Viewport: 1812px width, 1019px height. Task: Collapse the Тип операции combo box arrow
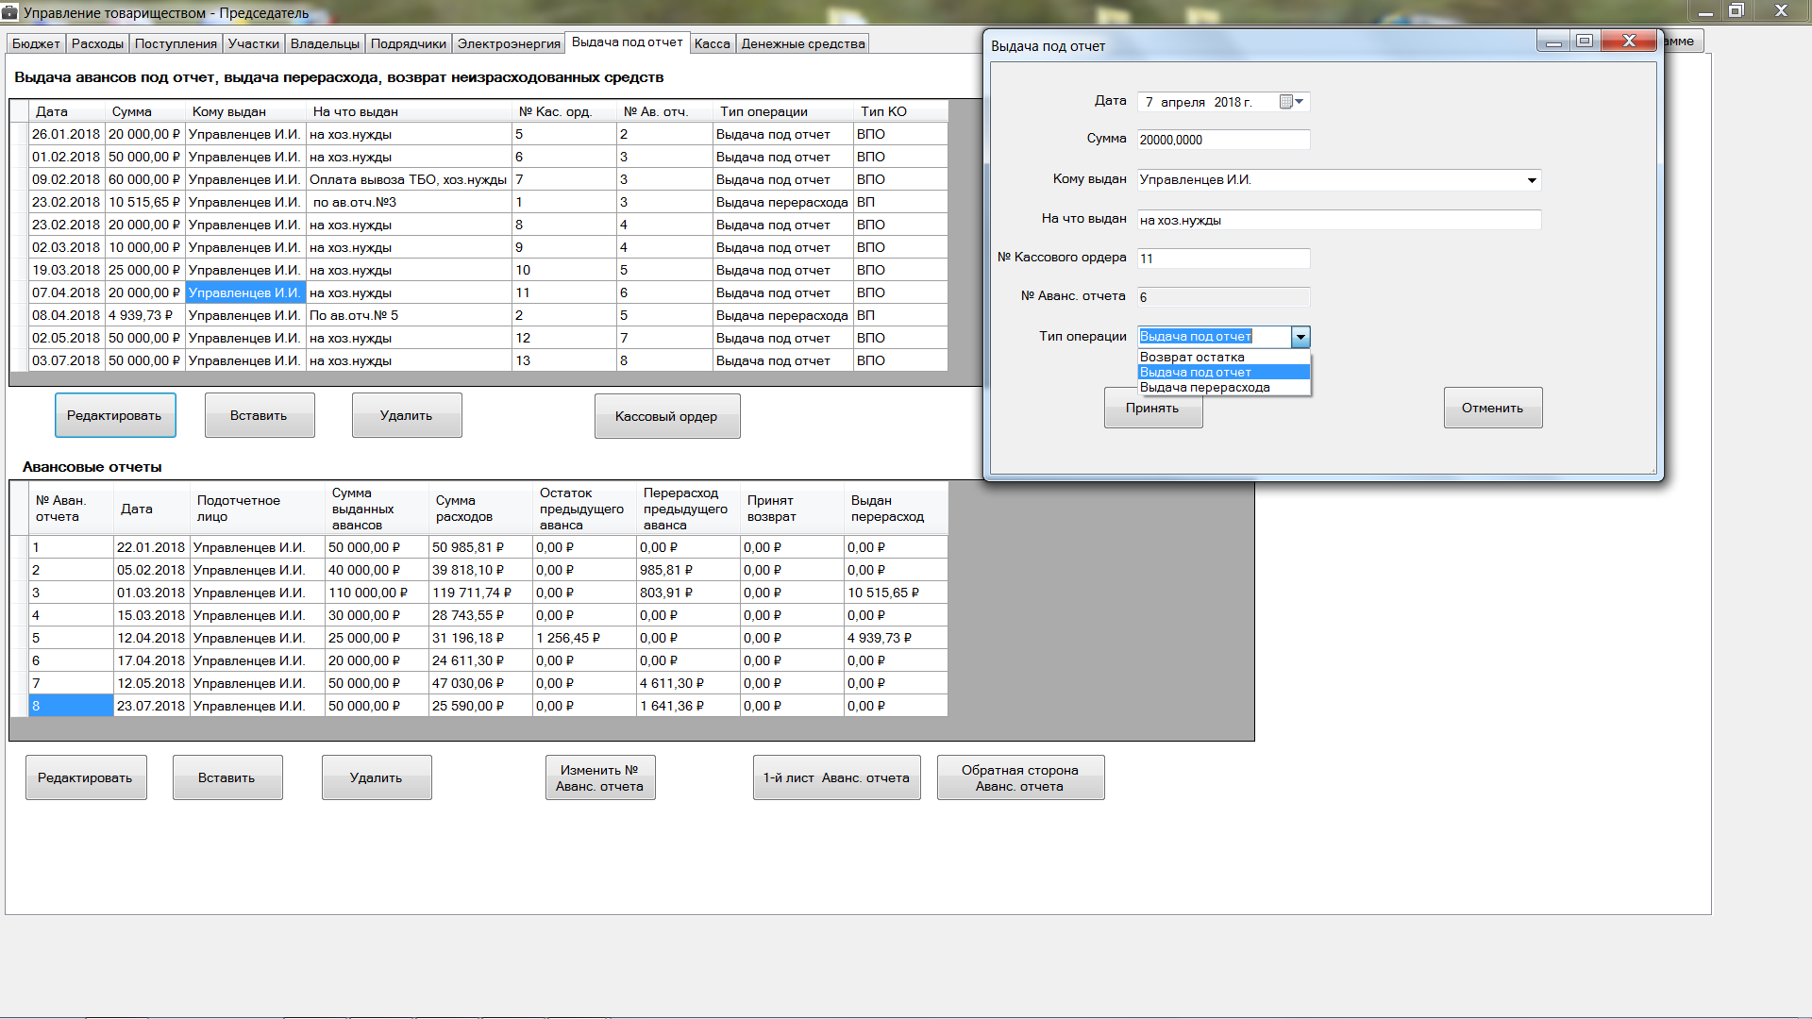[1300, 337]
